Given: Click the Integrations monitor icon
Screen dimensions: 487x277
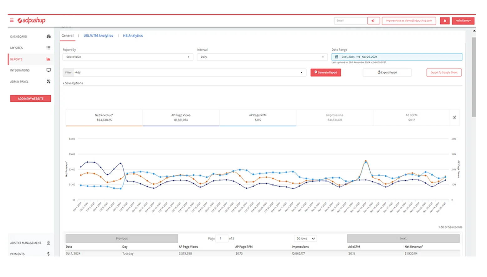Looking at the screenshot, I should pos(49,70).
